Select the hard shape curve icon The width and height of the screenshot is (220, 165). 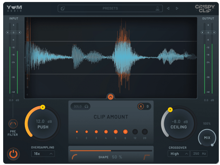[x=147, y=157]
